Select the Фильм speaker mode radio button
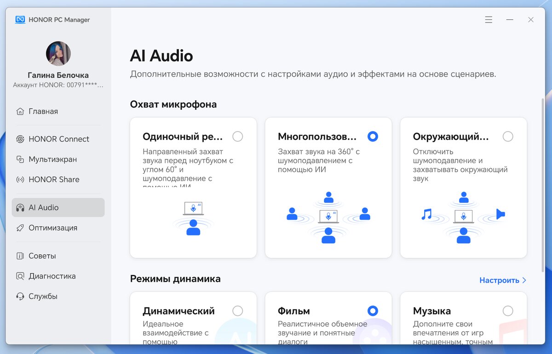Screen dimensions: 552x354 pyautogui.click(x=373, y=311)
